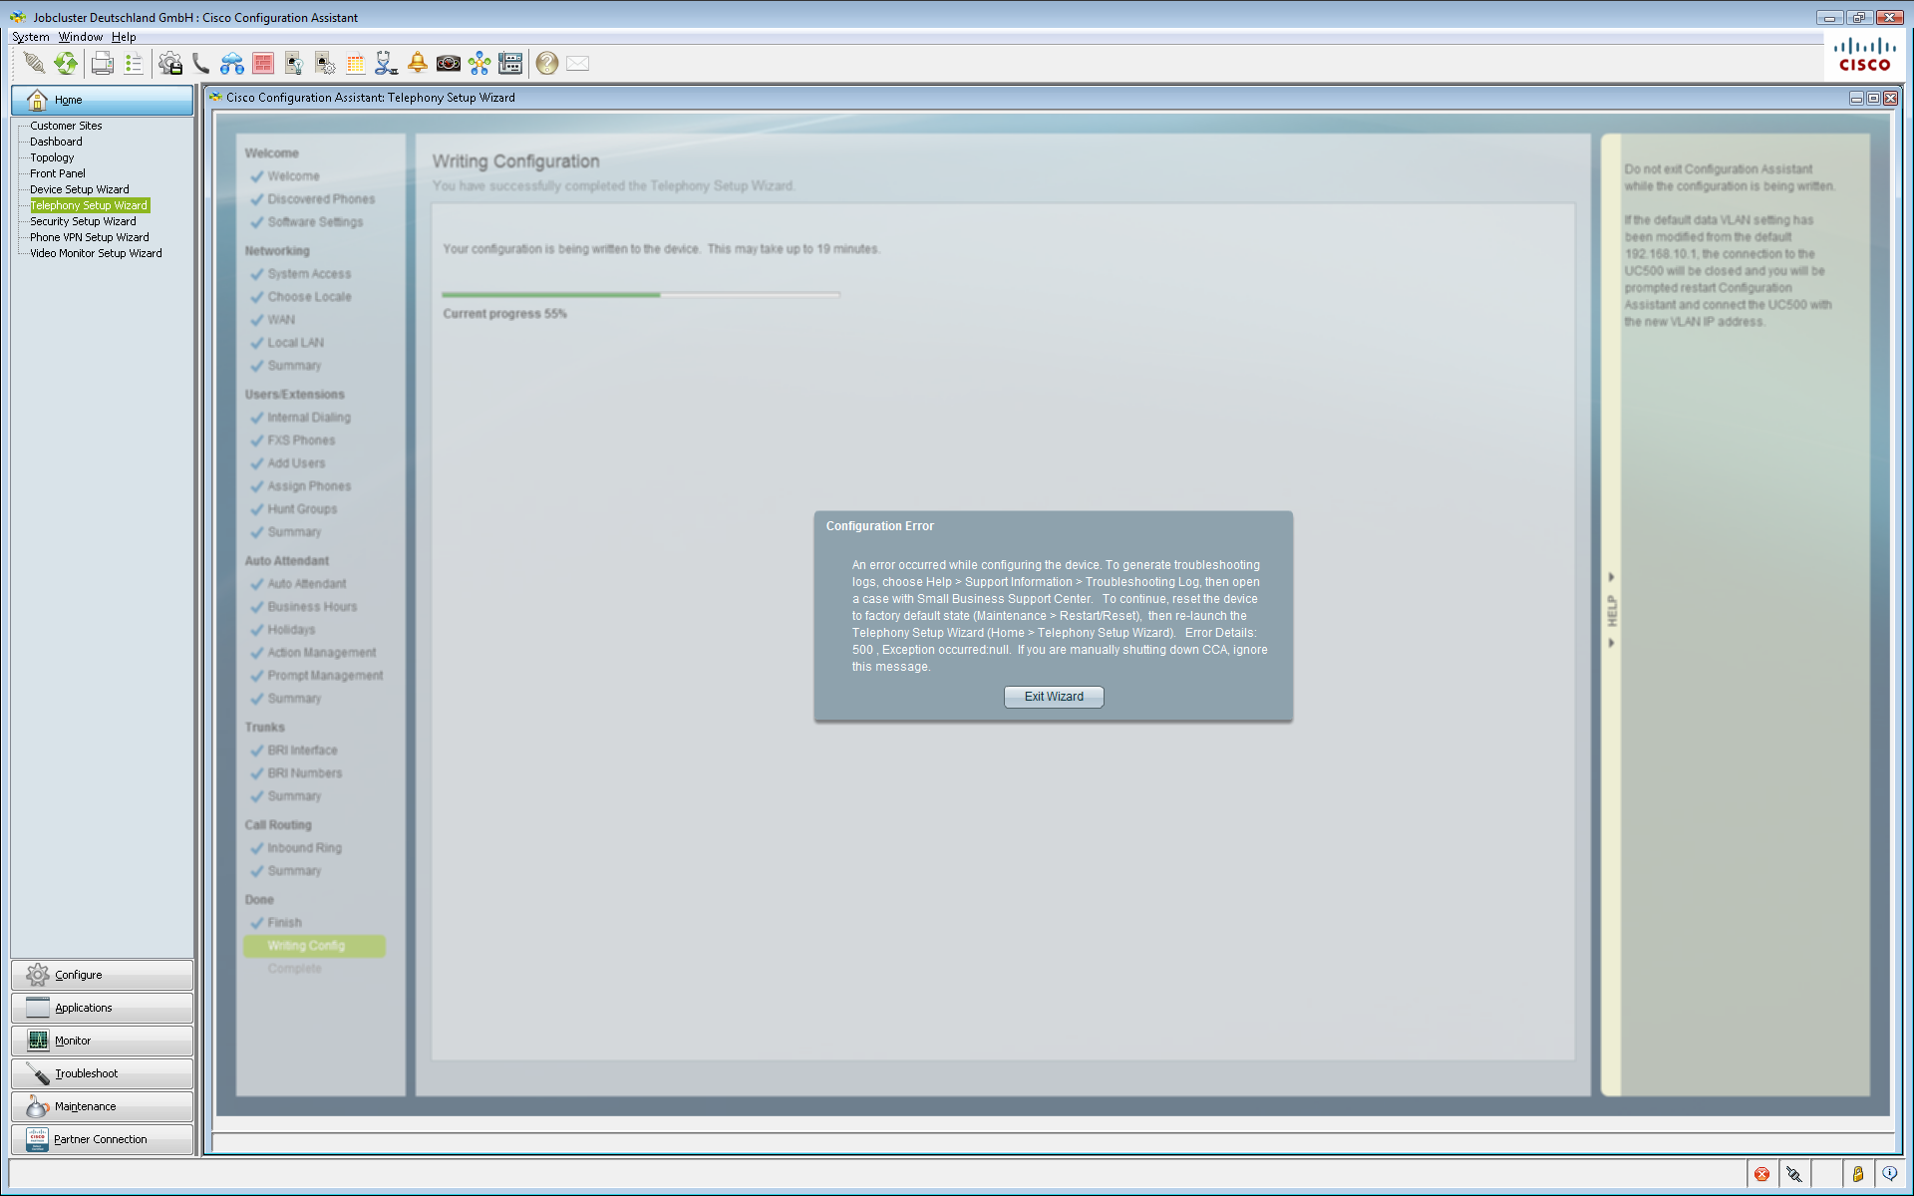Click the connection plug status bar icon
The height and width of the screenshot is (1196, 1914).
[1794, 1174]
